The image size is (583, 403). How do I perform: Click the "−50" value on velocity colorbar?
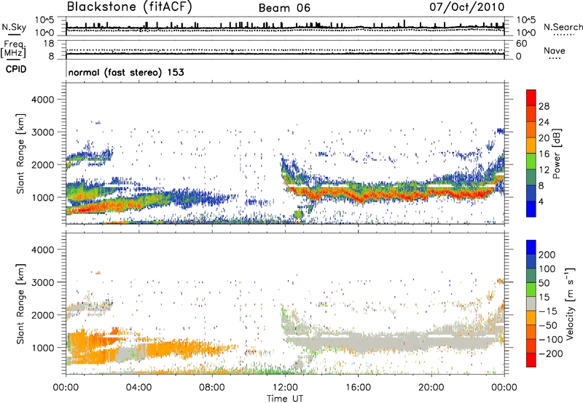(x=547, y=325)
